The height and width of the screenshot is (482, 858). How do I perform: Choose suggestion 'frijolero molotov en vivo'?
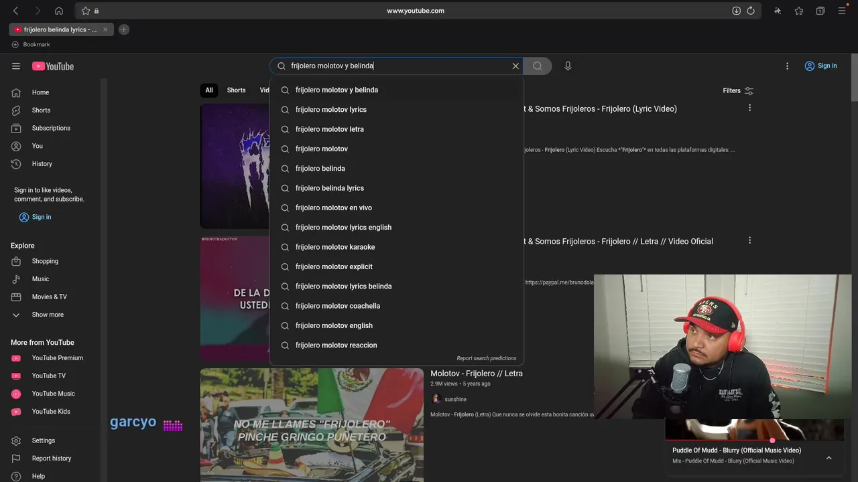(x=397, y=208)
